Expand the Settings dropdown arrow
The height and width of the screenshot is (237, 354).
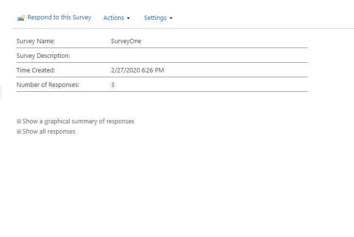[171, 18]
